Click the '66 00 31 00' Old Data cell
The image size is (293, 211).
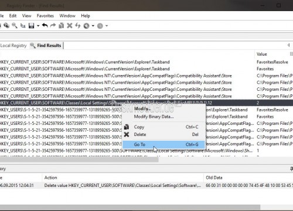(249, 185)
